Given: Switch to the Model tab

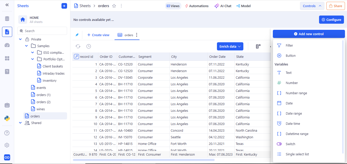Looking at the screenshot, I should [243, 6].
